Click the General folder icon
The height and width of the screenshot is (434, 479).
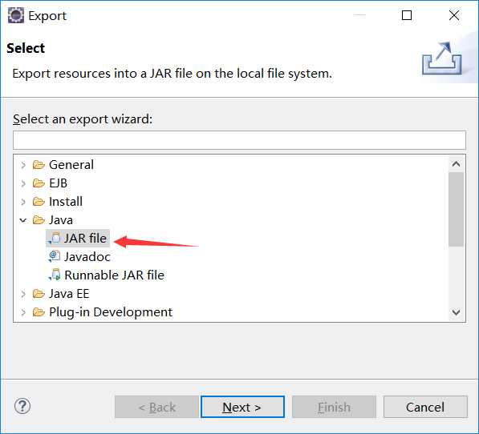tap(39, 165)
